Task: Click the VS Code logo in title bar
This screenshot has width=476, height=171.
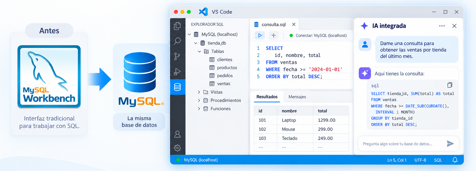Action: pyautogui.click(x=203, y=12)
